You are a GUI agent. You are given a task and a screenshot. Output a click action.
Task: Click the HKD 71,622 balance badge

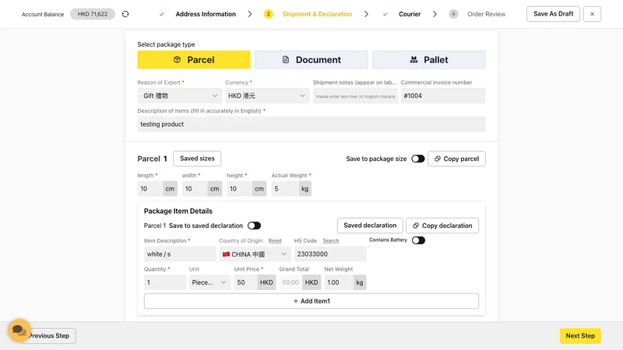pyautogui.click(x=93, y=14)
